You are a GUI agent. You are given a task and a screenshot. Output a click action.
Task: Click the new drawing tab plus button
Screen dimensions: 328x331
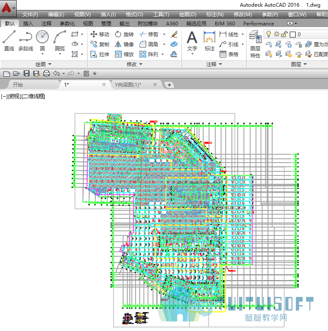coord(169,85)
